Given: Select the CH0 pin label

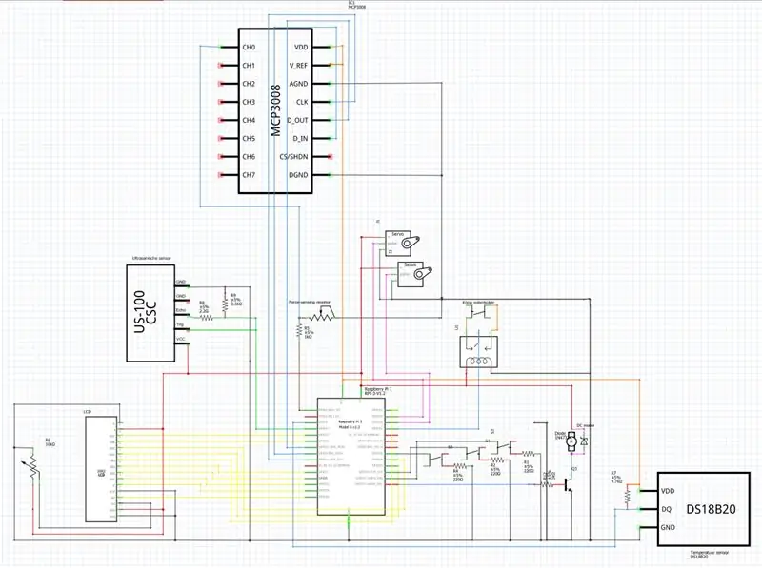Looking at the screenshot, I should click(249, 47).
